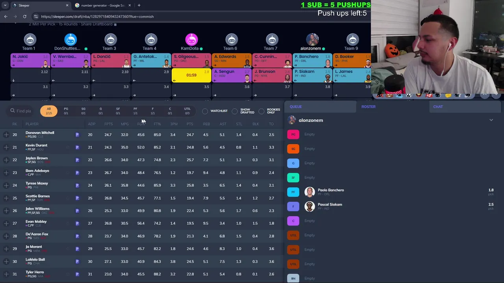Click the yellow 01:59 timer pick cell
This screenshot has width=504, height=283.
(191, 76)
